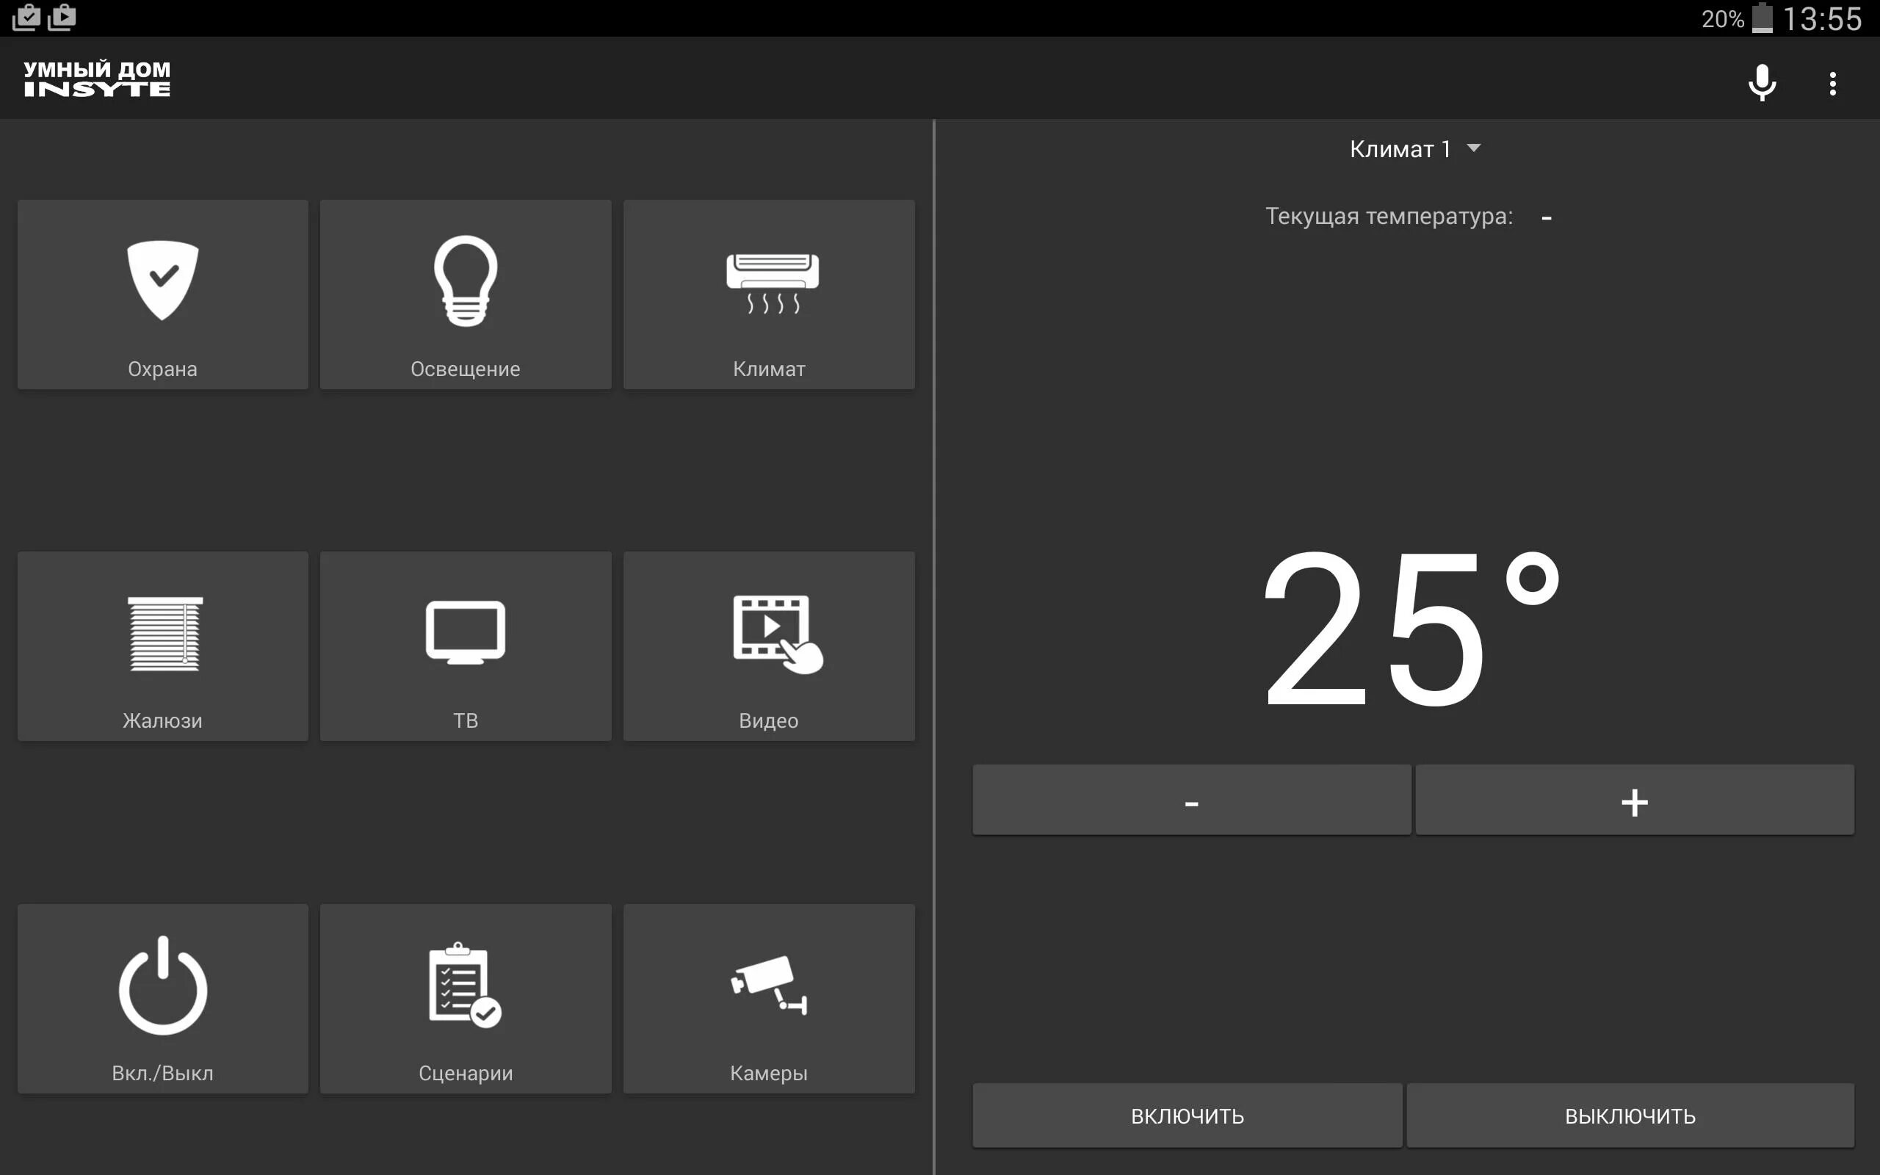Image resolution: width=1880 pixels, height=1175 pixels.
Task: Open the Вкл./Выкл power tile
Action: [162, 999]
